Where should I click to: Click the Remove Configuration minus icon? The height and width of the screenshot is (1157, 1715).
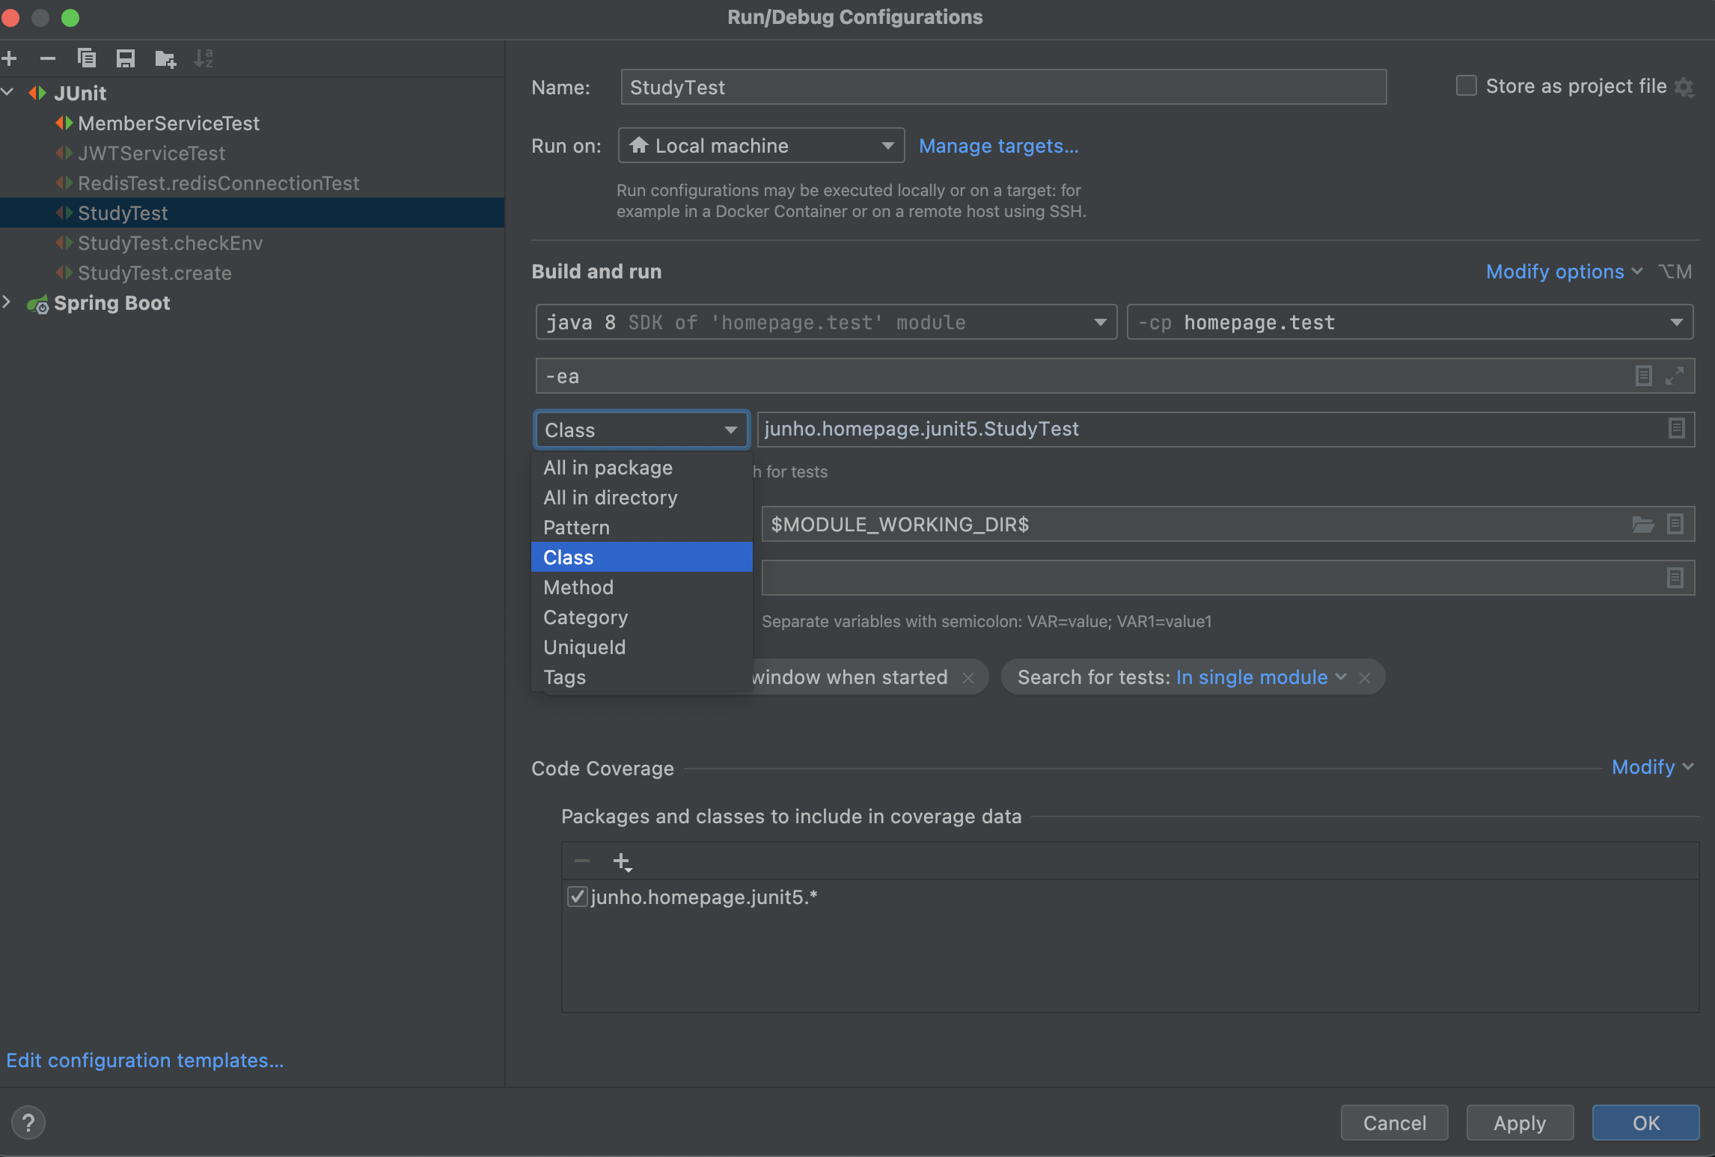(x=48, y=58)
